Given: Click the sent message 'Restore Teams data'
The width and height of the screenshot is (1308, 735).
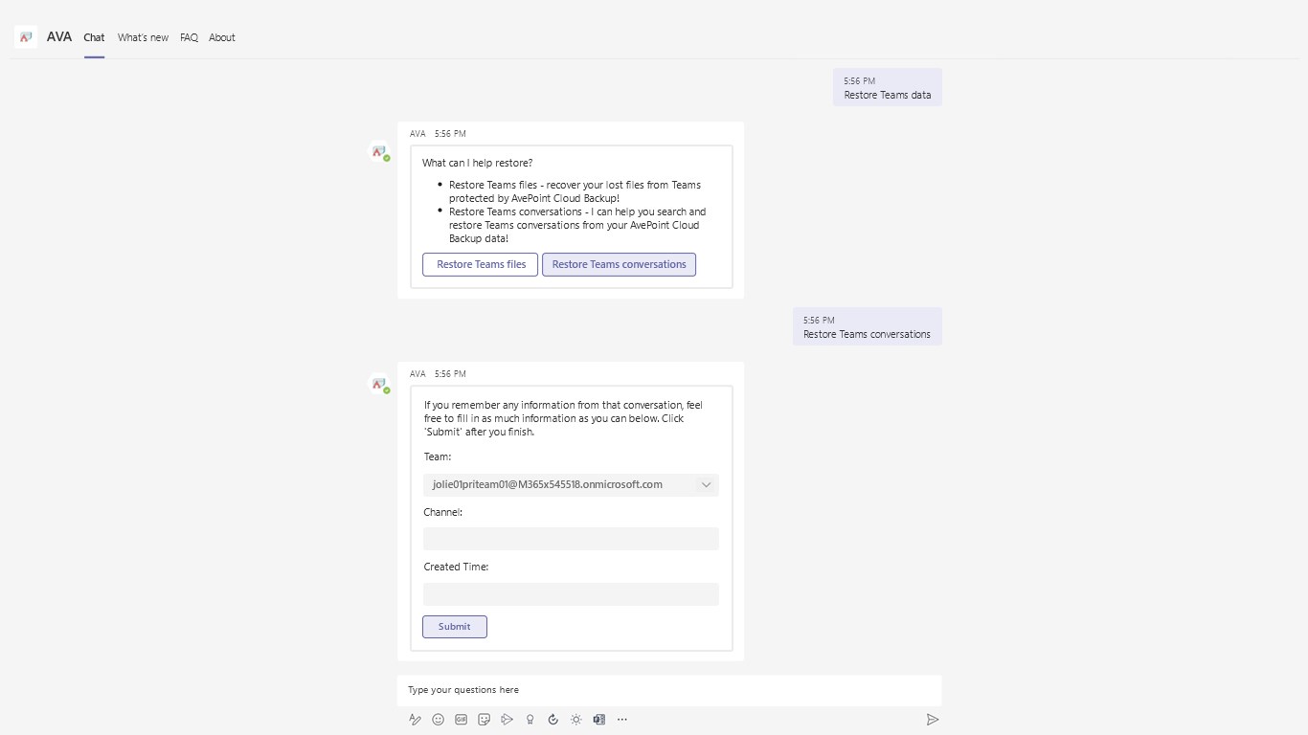Looking at the screenshot, I should [888, 88].
